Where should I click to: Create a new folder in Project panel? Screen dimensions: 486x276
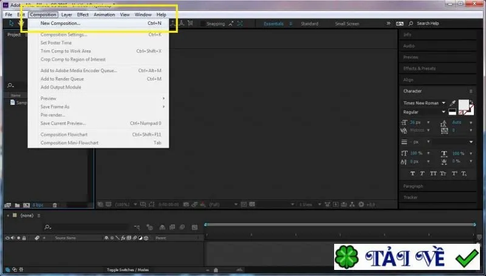pos(18,205)
